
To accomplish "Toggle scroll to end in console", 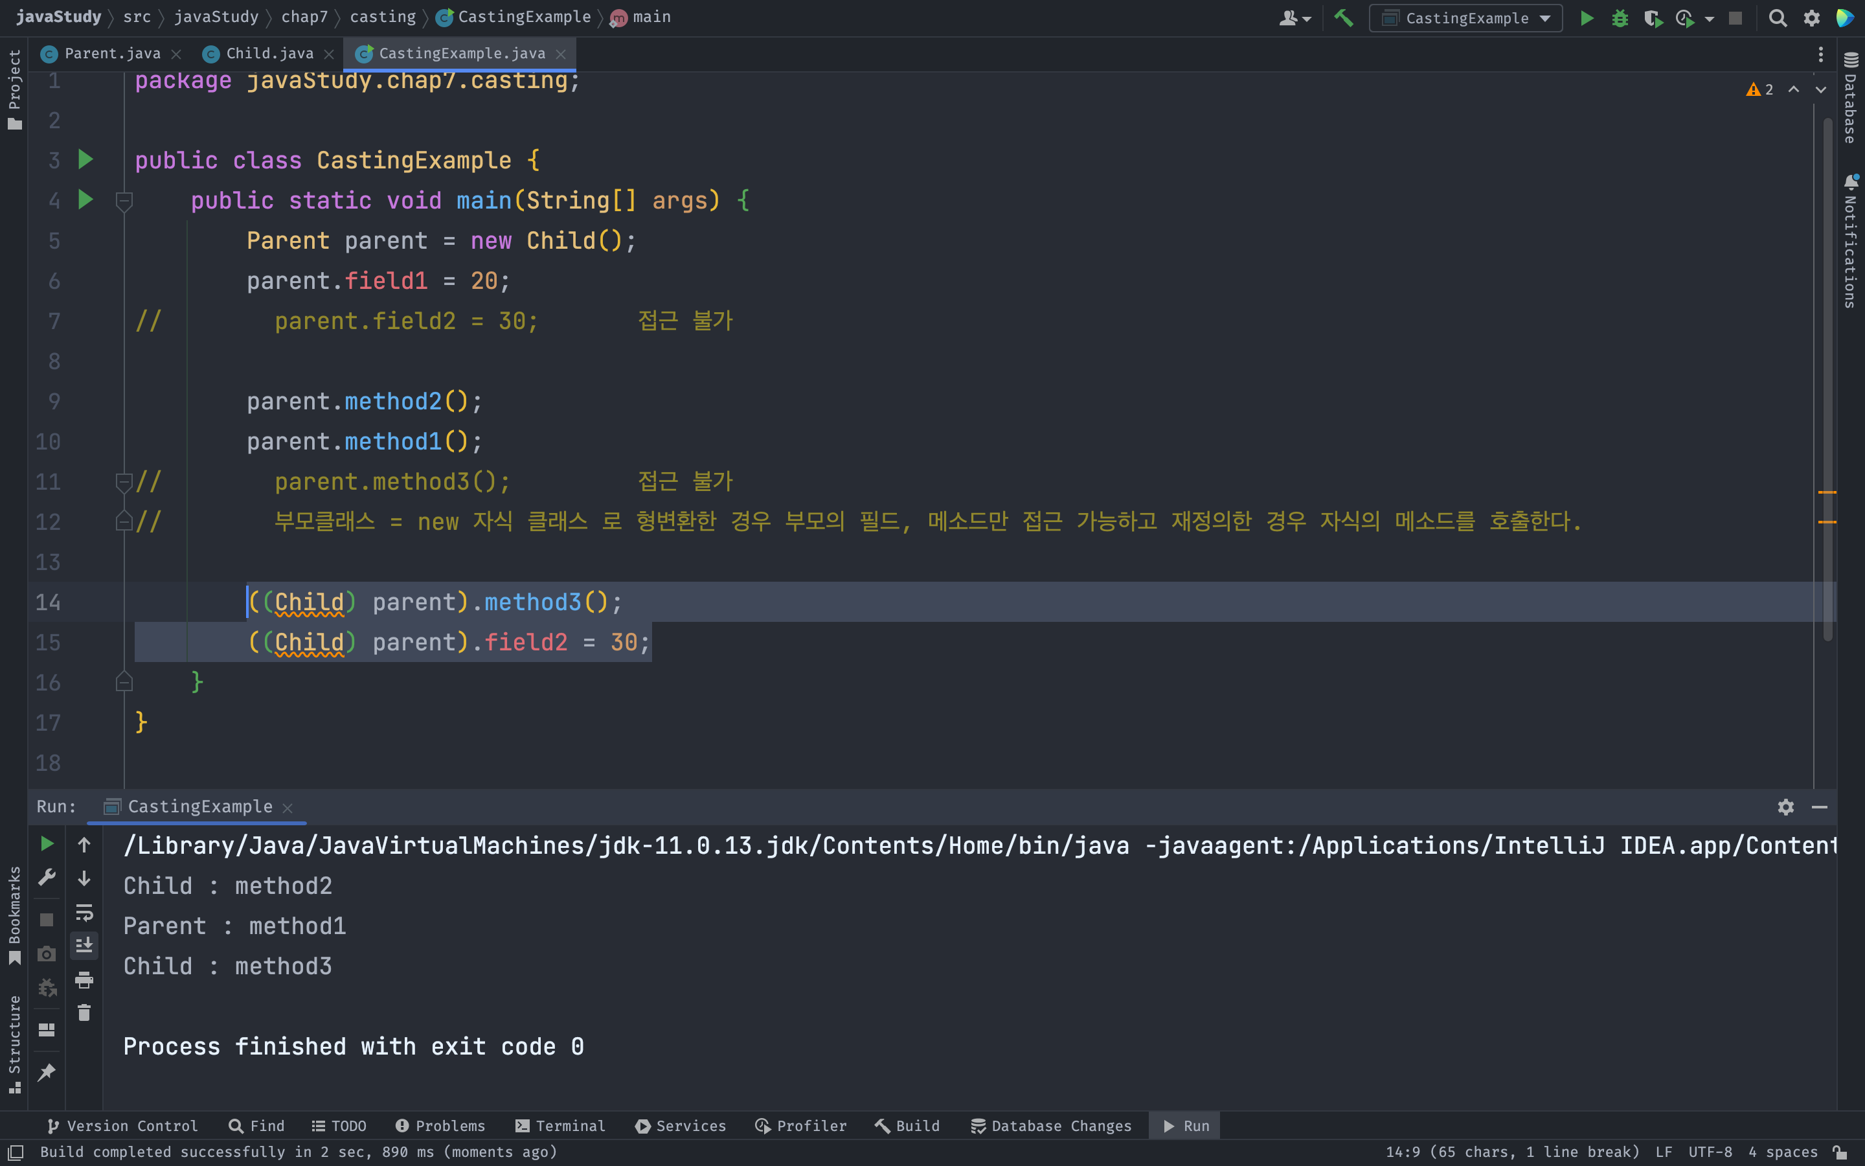I will coord(84,946).
